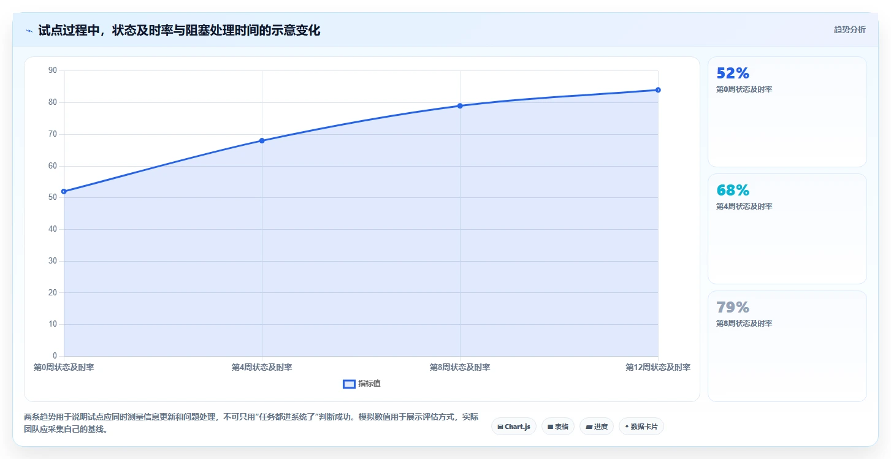Click the 52% value in the first card
This screenshot has width=891, height=459.
click(733, 74)
